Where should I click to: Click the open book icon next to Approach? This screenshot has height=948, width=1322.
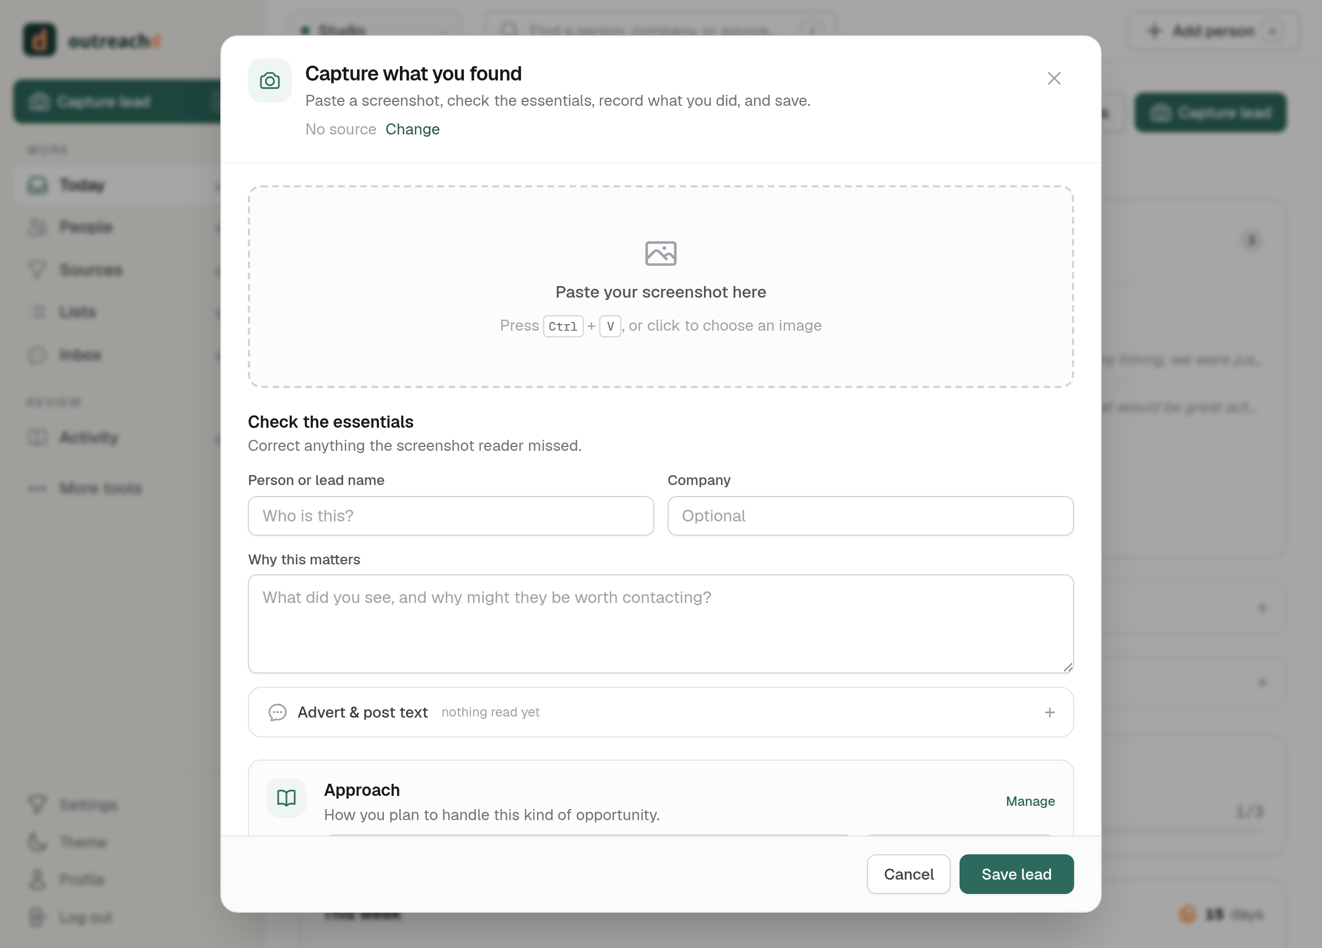coord(286,798)
